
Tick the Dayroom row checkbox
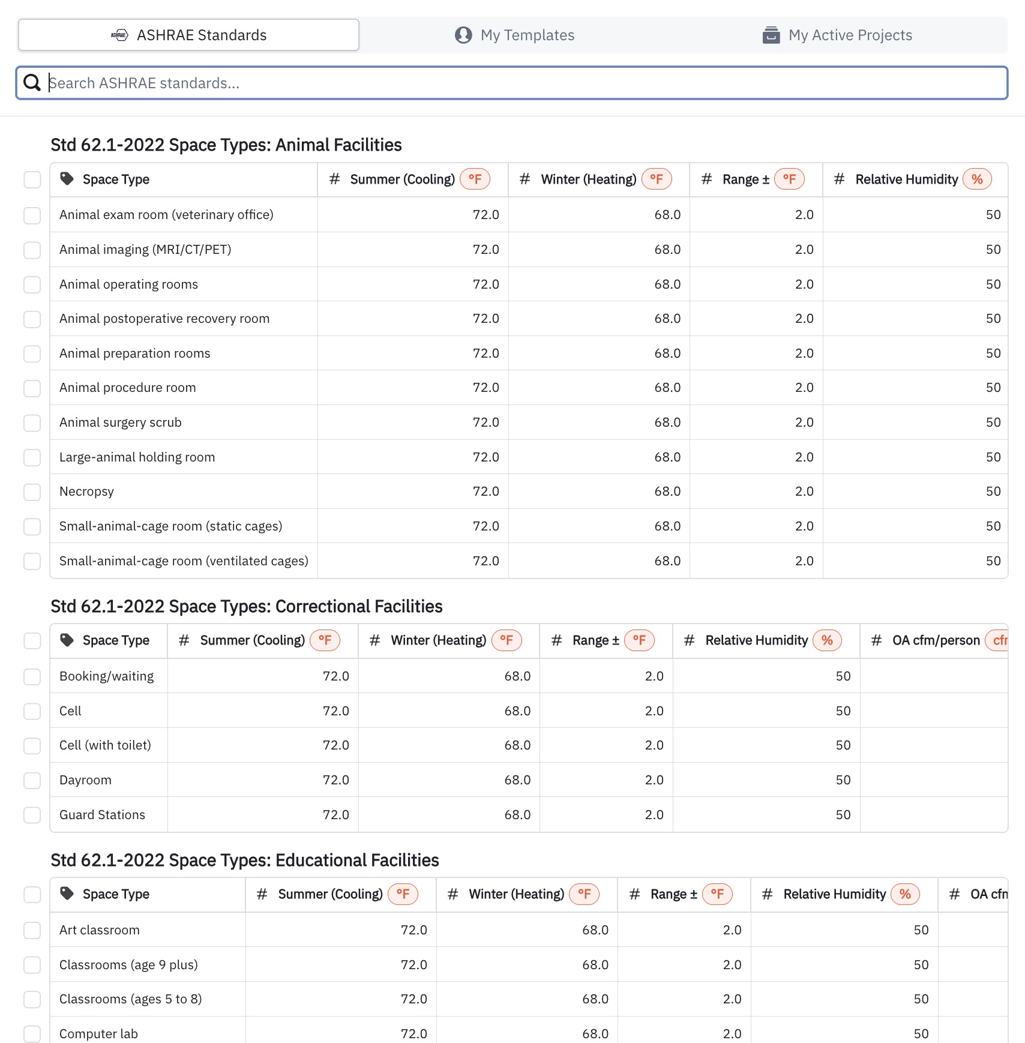[32, 780]
